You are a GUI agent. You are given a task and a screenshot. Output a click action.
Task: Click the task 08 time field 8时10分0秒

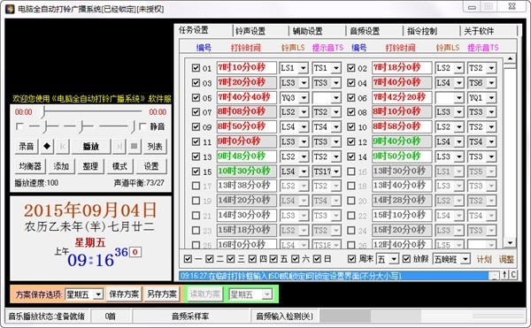click(x=402, y=111)
